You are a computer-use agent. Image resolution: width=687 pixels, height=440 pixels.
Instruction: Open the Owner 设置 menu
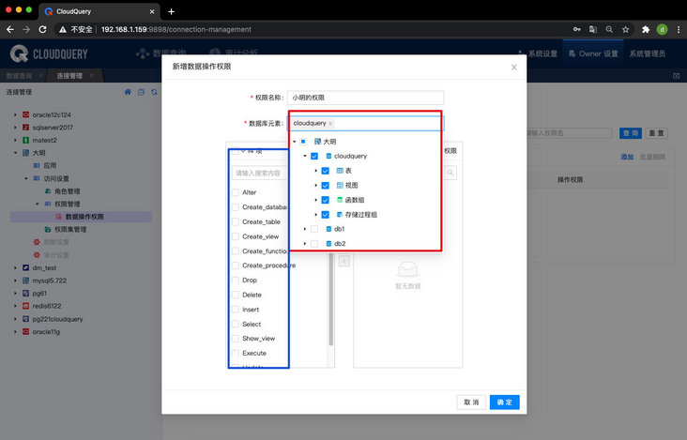coord(593,53)
